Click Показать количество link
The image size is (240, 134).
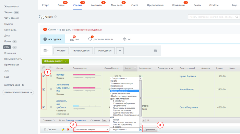tap(76, 120)
